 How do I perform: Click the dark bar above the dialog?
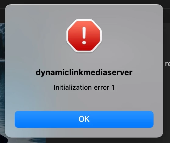85,2
